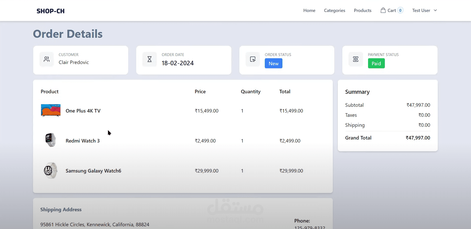Click the customer name Clair Predovic
This screenshot has width=471, height=229.
tap(74, 62)
